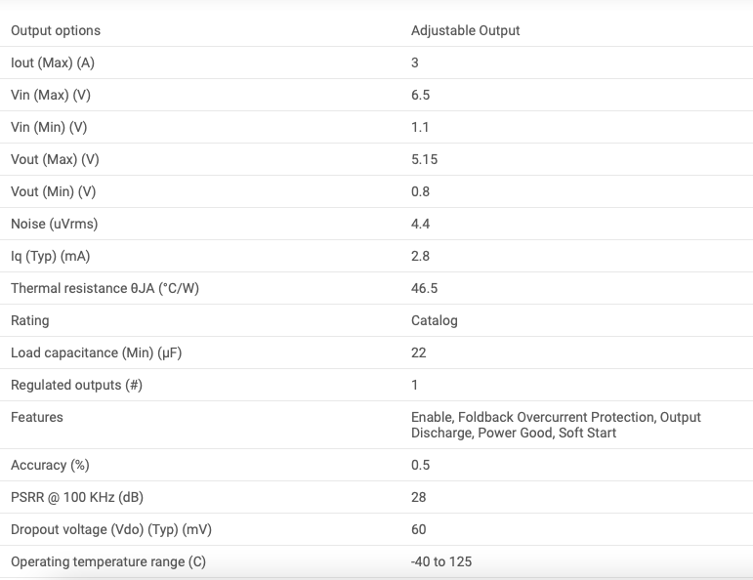Select the Adjustable Output value
The width and height of the screenshot is (753, 580).
coord(465,30)
